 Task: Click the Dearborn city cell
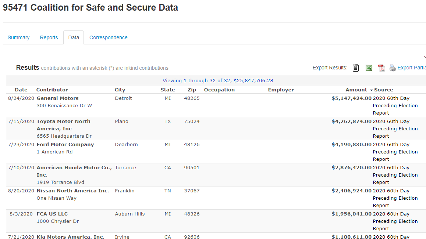point(126,145)
